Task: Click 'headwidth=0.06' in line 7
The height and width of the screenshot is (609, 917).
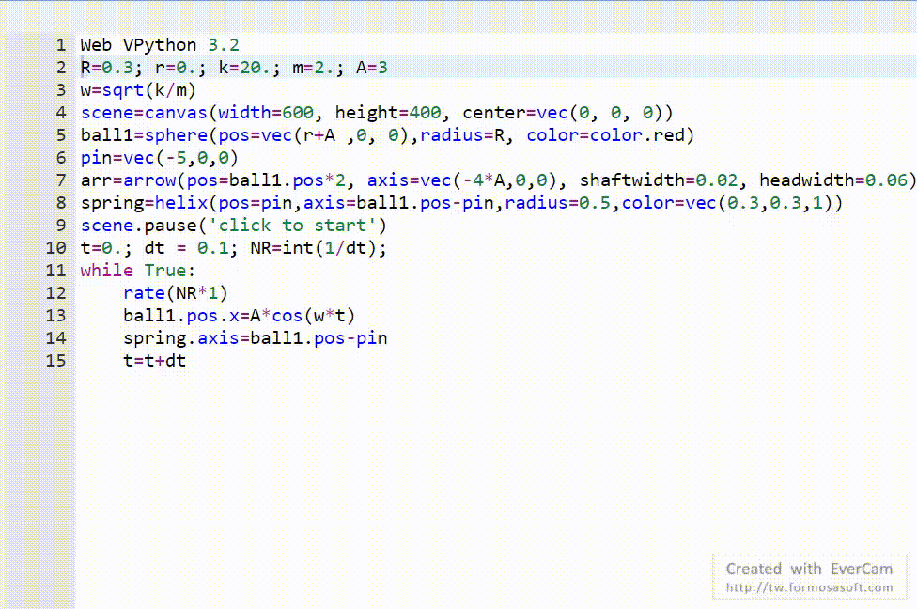Action: point(834,180)
